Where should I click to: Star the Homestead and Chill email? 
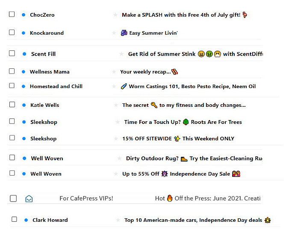pos(114,86)
